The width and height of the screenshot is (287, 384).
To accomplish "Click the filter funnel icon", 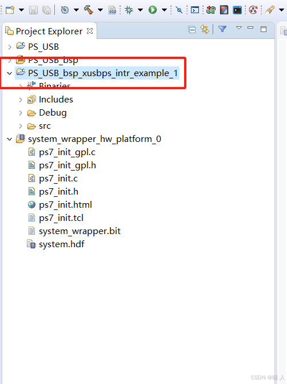I will (x=222, y=29).
